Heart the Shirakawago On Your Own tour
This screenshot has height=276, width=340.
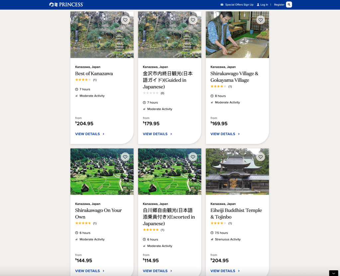point(125,157)
